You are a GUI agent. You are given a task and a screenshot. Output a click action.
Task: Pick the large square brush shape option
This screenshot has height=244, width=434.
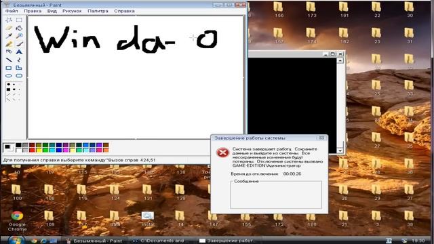[9, 89]
